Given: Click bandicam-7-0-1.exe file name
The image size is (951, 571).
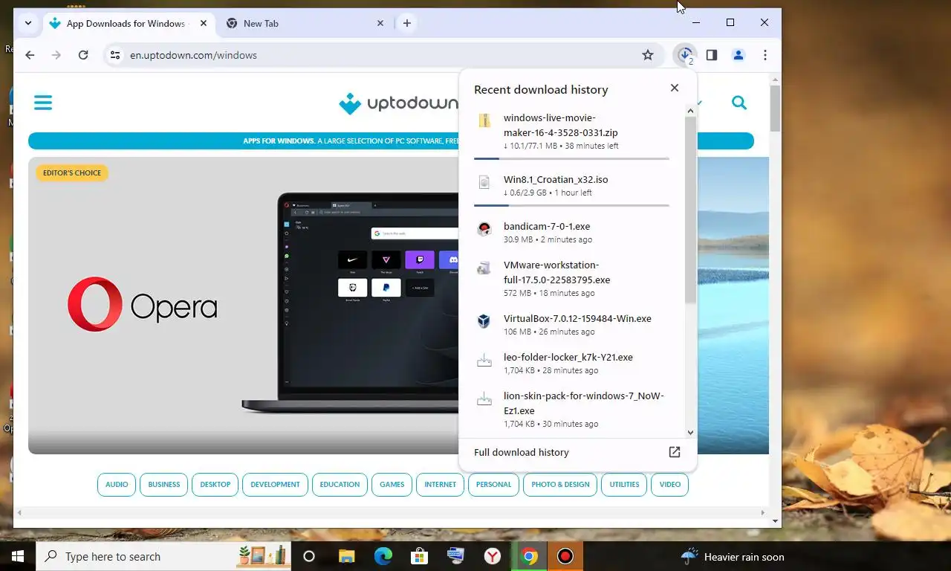Looking at the screenshot, I should [547, 226].
